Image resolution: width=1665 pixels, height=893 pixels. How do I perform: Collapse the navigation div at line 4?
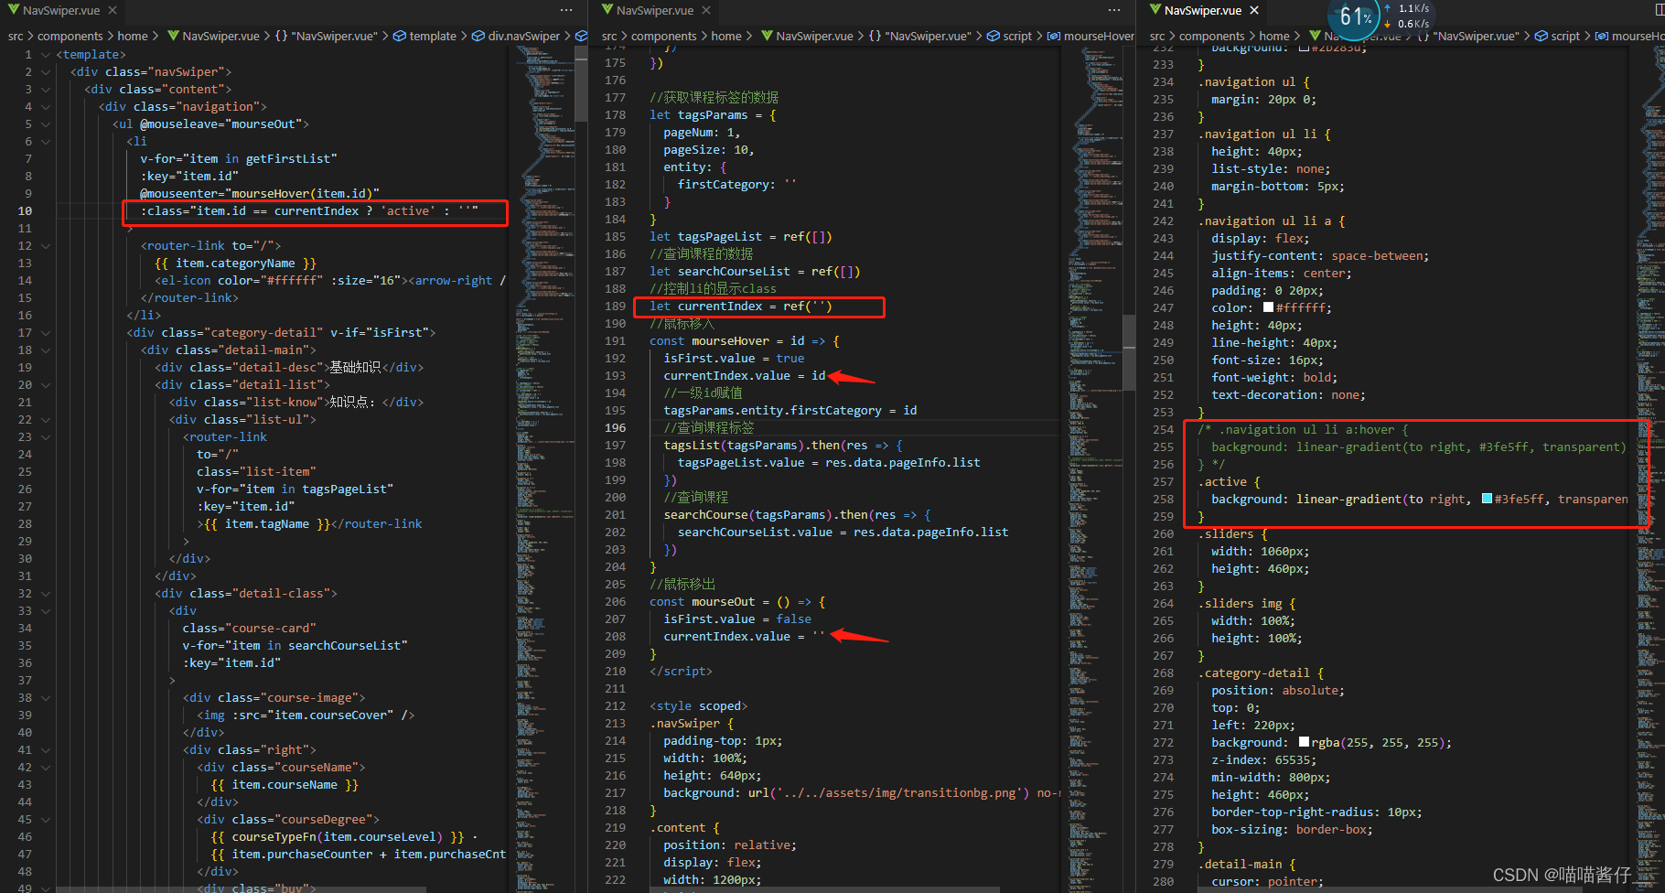[46, 107]
